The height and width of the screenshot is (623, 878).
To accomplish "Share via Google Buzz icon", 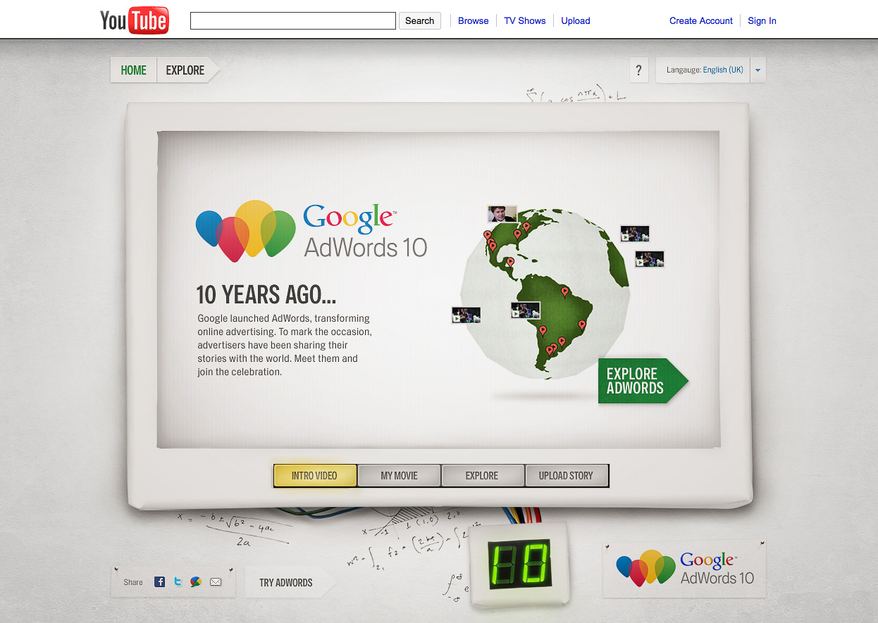I will 196,581.
